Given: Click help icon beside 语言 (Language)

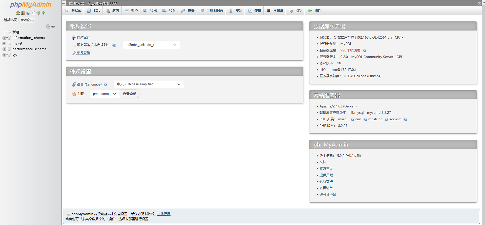Looking at the screenshot, I should [106, 85].
